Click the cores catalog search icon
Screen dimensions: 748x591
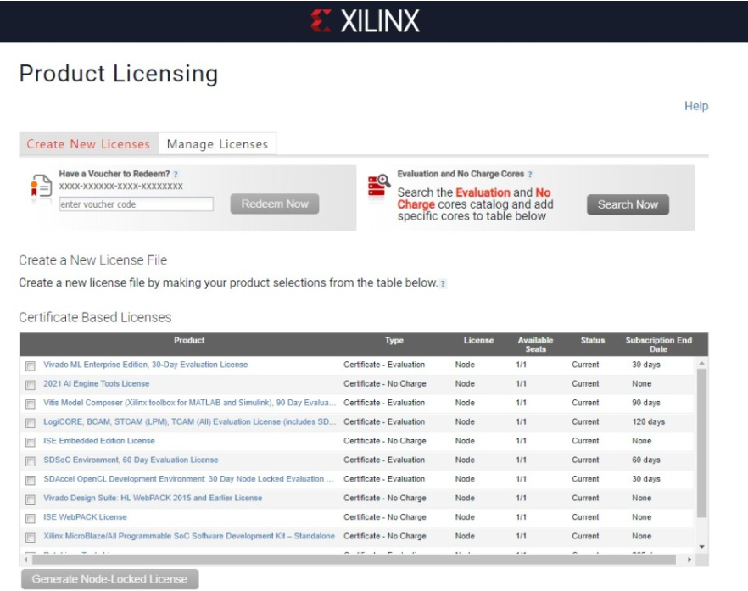coord(379,186)
